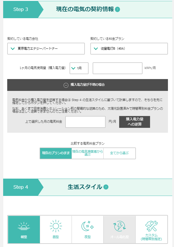174x247 pixels.
Task: Select the 夜型 moon lifestyle icon
Action: coord(87,226)
